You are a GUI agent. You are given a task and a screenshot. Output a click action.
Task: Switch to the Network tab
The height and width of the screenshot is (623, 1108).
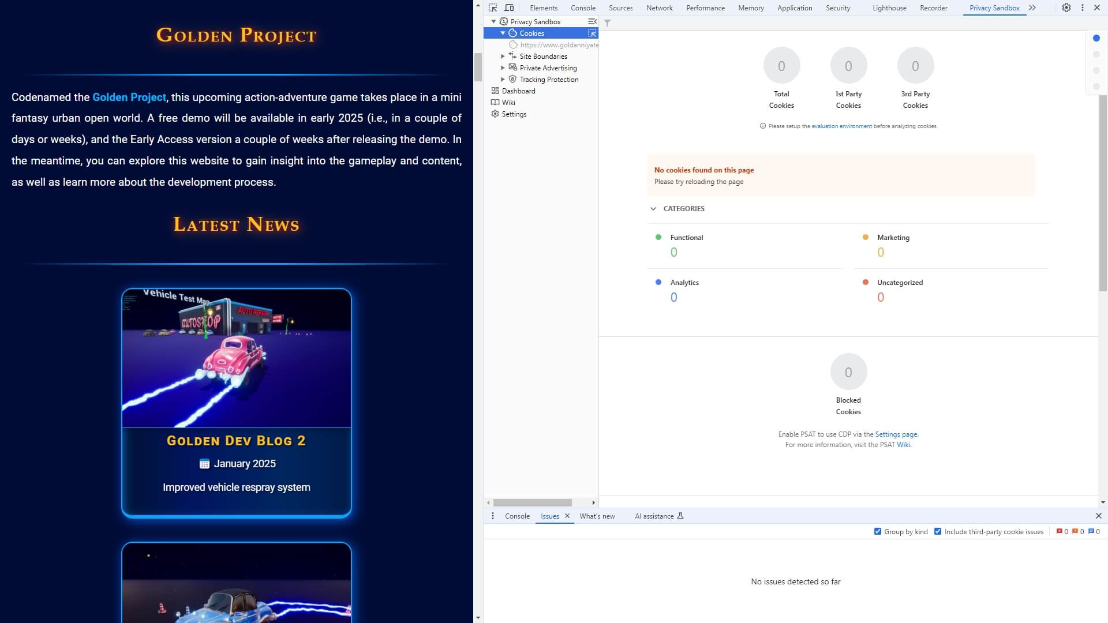coord(659,7)
